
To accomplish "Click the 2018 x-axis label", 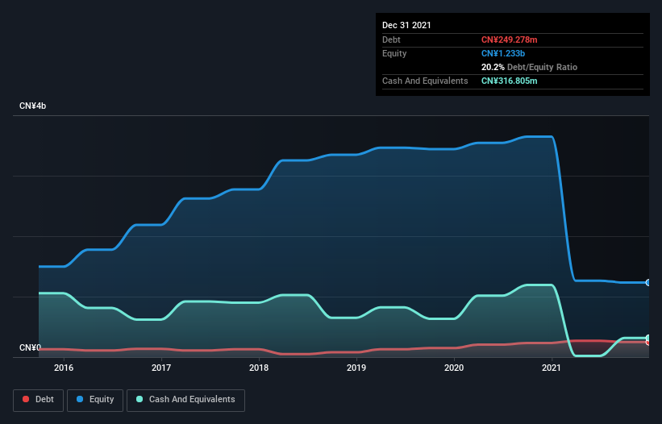I will pos(259,368).
